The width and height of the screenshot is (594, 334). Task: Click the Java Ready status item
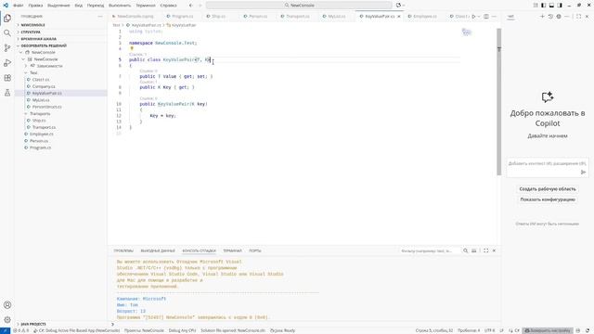(x=282, y=330)
